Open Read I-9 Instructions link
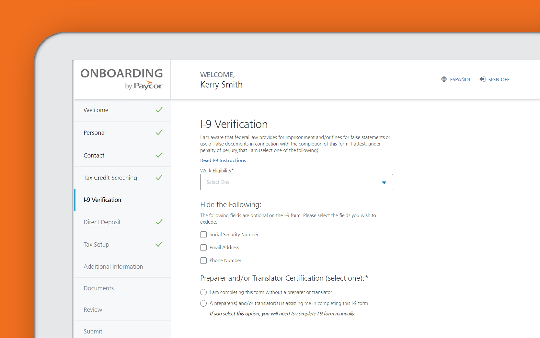Image resolution: width=540 pixels, height=338 pixels. [223, 160]
